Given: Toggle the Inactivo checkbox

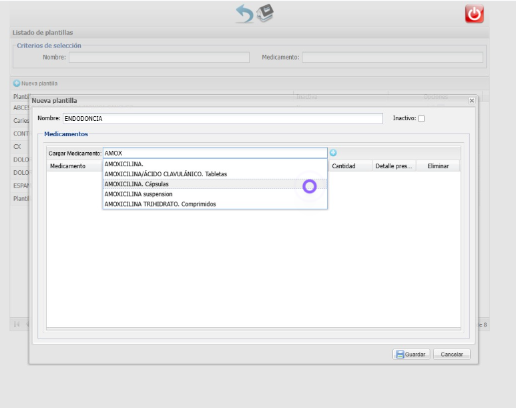Looking at the screenshot, I should pyautogui.click(x=421, y=118).
